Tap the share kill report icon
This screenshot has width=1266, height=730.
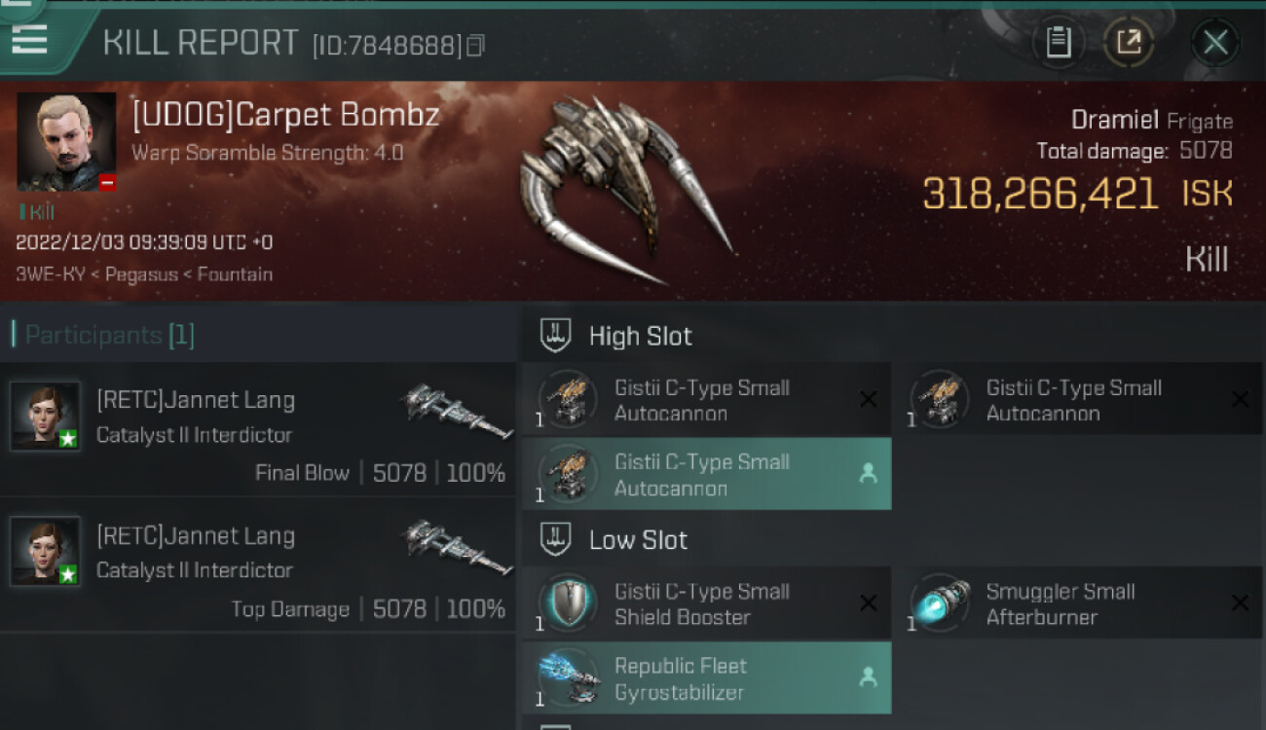coord(1129,42)
